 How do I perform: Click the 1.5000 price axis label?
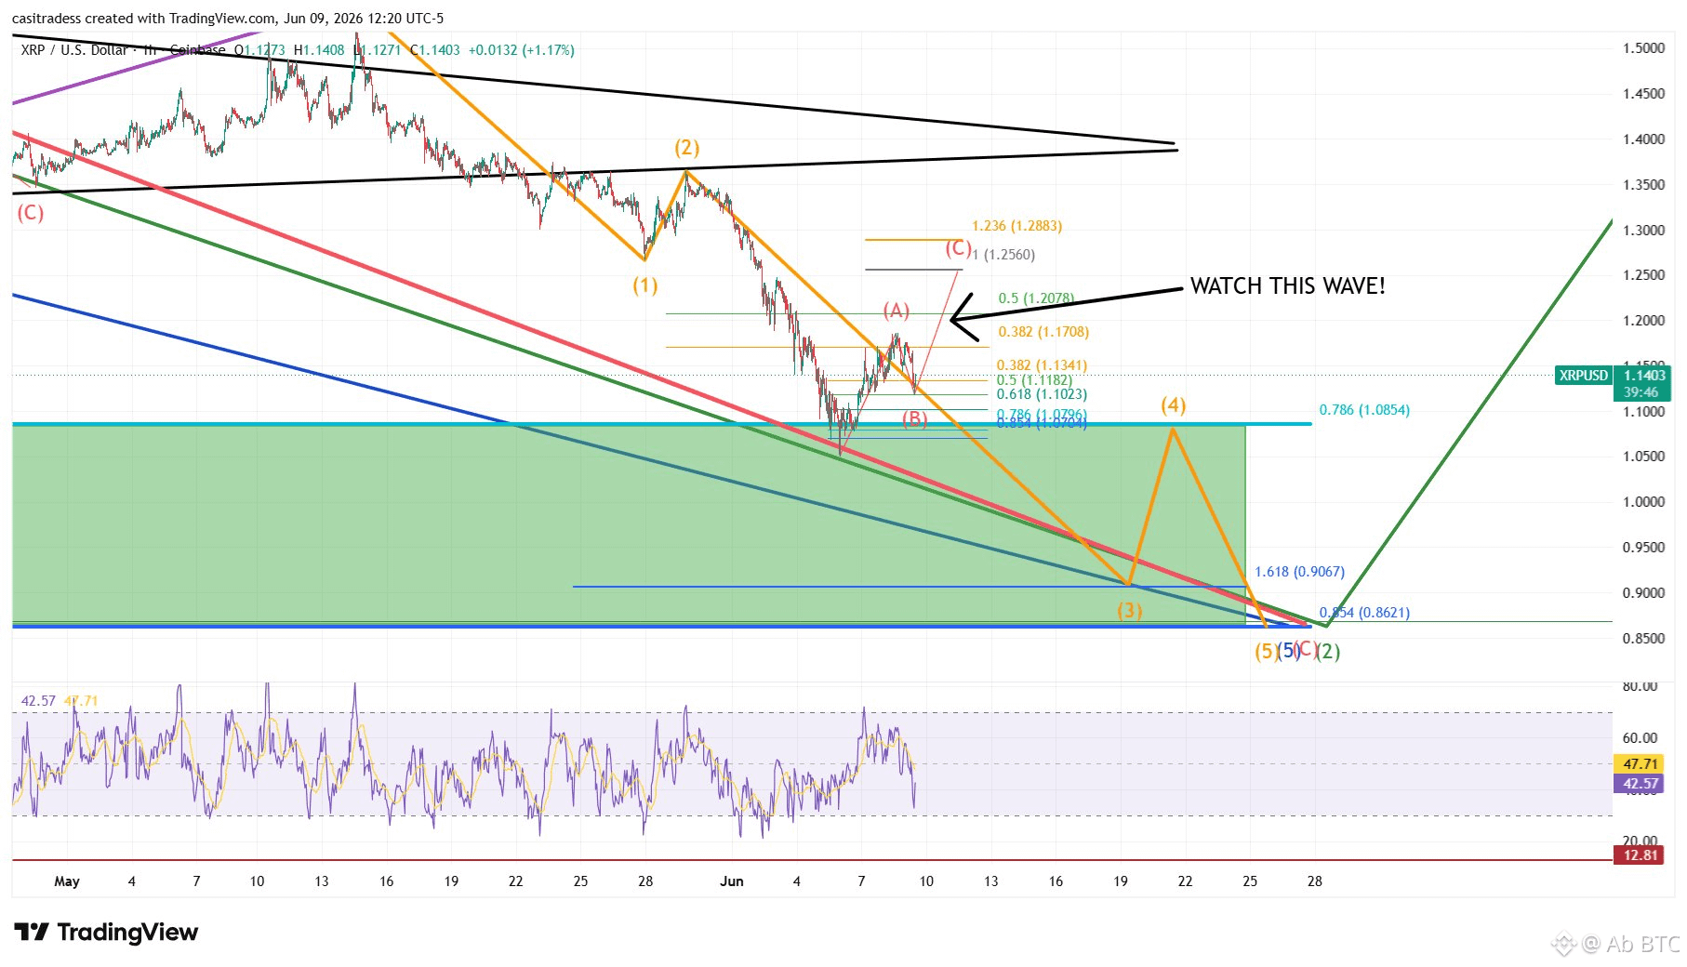(1644, 48)
